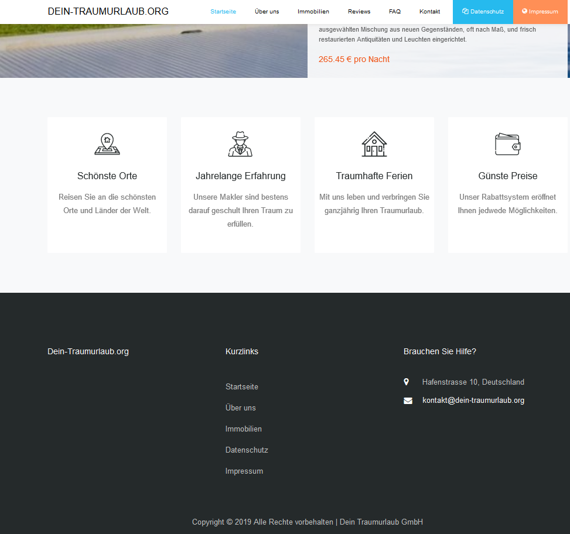Click the Brauchen Sie Hilfe? footer heading
This screenshot has width=570, height=534.
[x=439, y=352]
